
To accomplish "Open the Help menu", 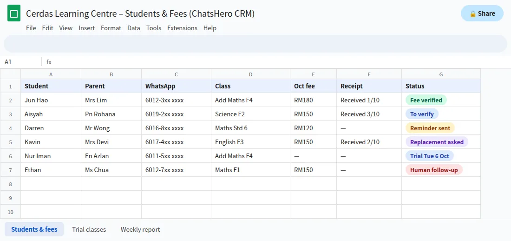I will [210, 28].
